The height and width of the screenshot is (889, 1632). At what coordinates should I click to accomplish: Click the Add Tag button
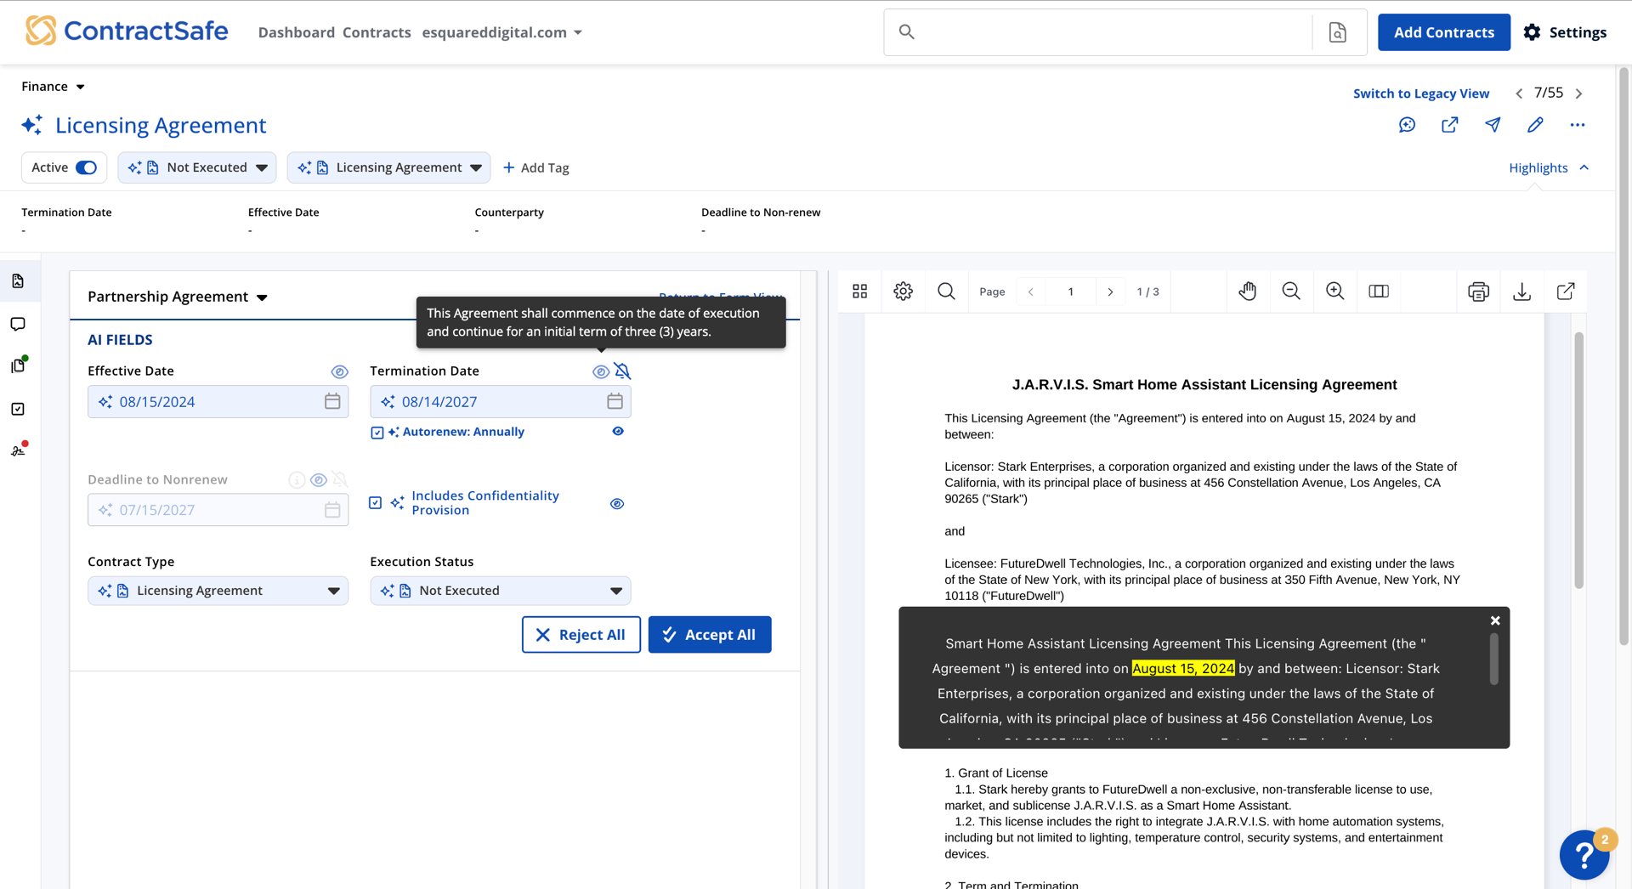[535, 167]
